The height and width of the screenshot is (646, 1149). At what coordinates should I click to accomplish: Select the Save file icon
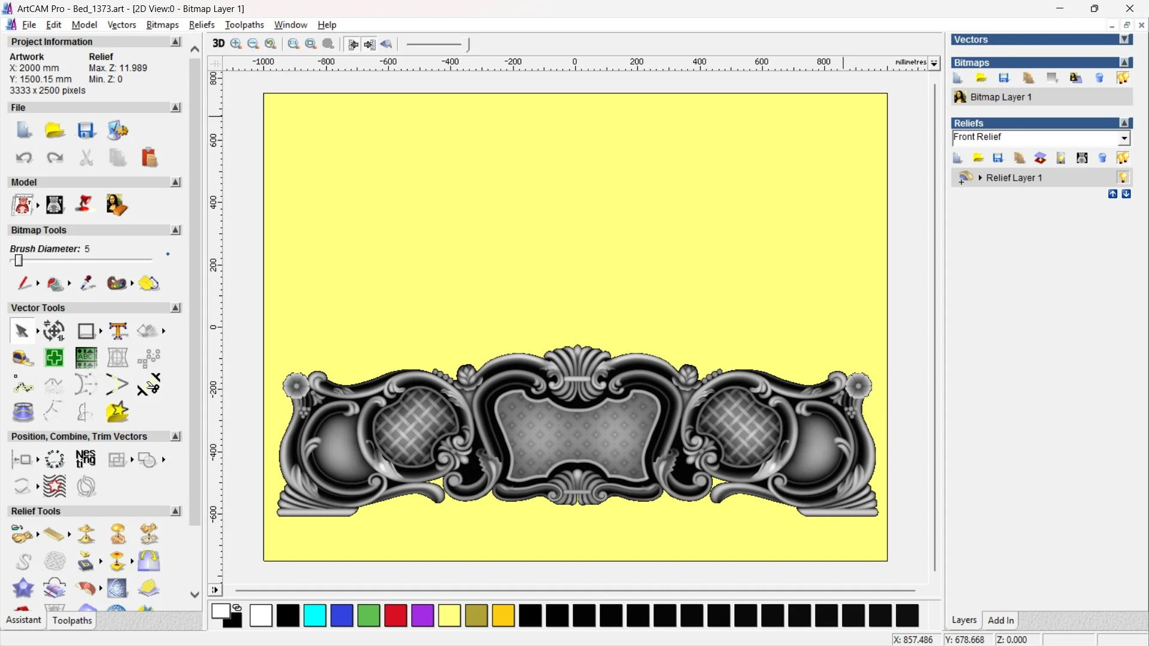pyautogui.click(x=86, y=130)
